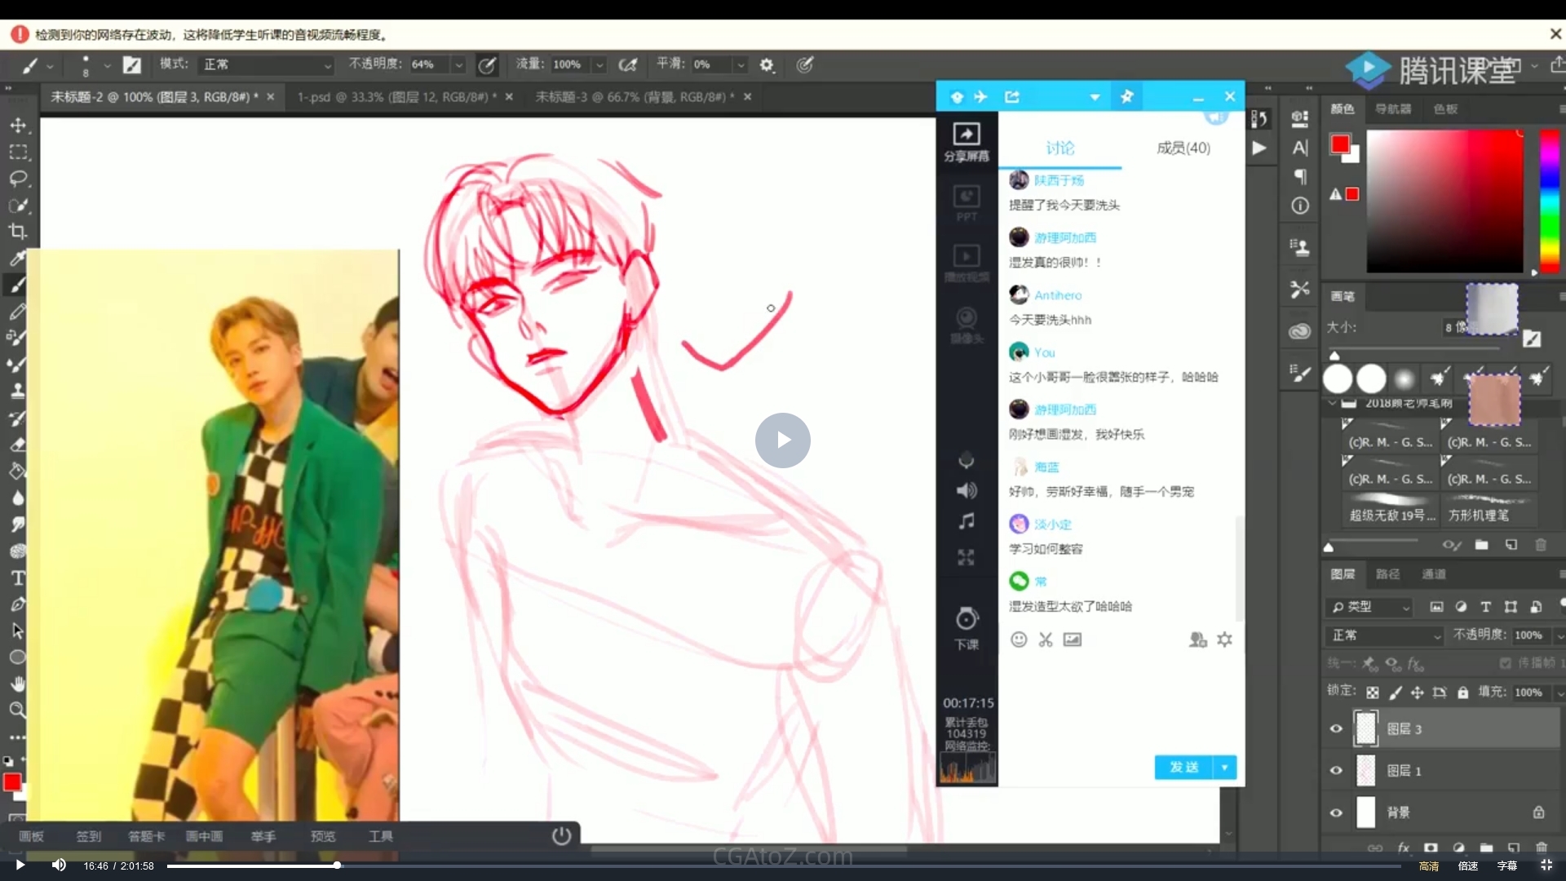Click the 签到 button in bottom bar
1566x881 pixels.
click(x=88, y=836)
